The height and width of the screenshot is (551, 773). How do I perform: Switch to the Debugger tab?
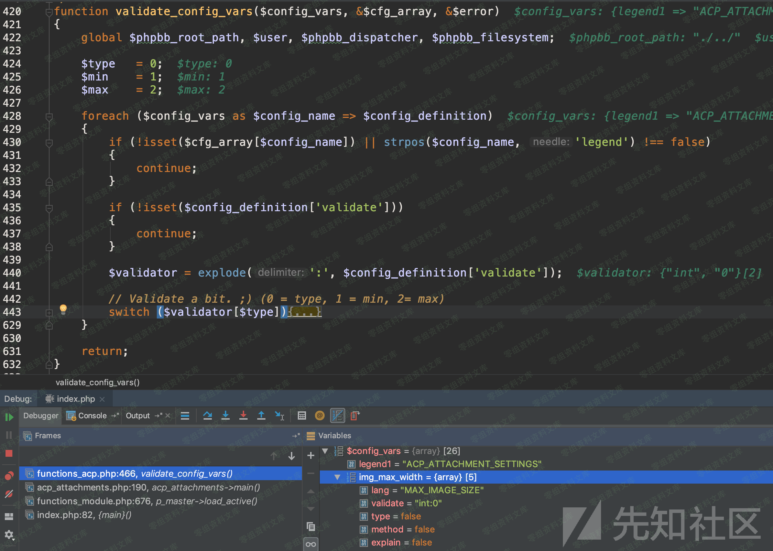(x=41, y=415)
